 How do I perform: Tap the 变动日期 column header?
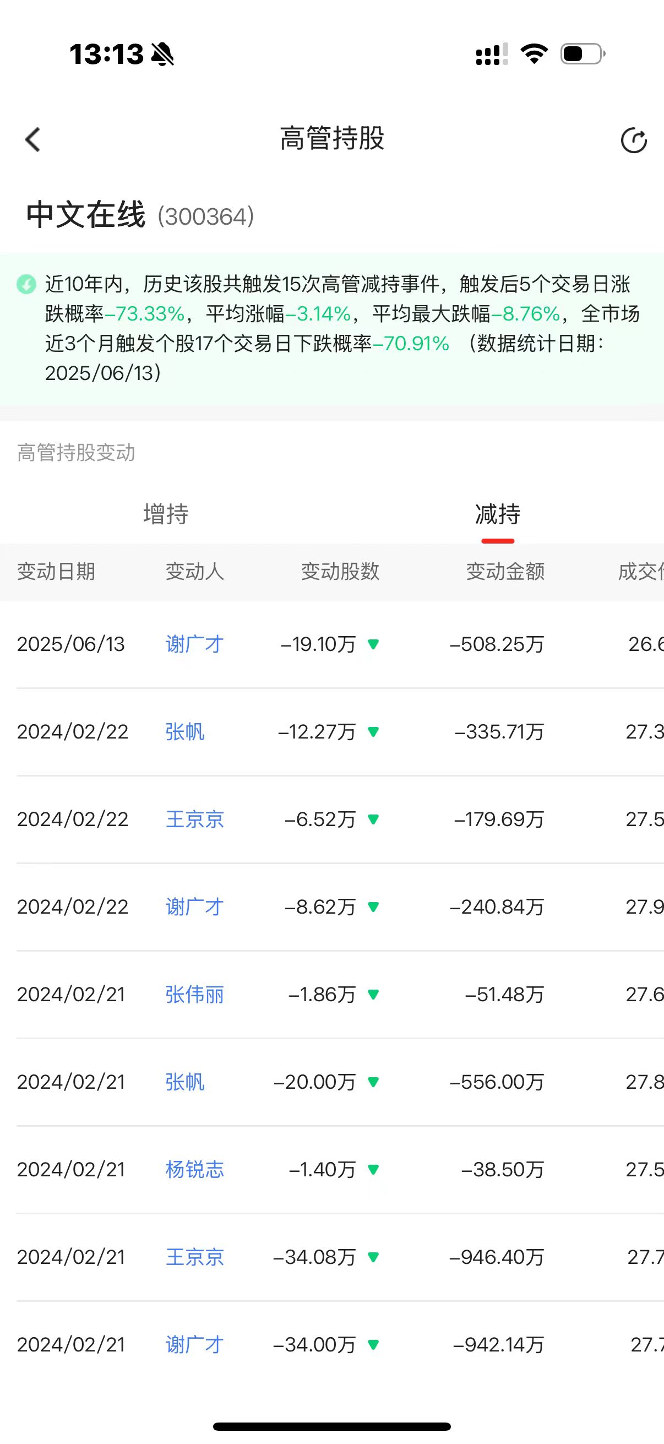(56, 572)
